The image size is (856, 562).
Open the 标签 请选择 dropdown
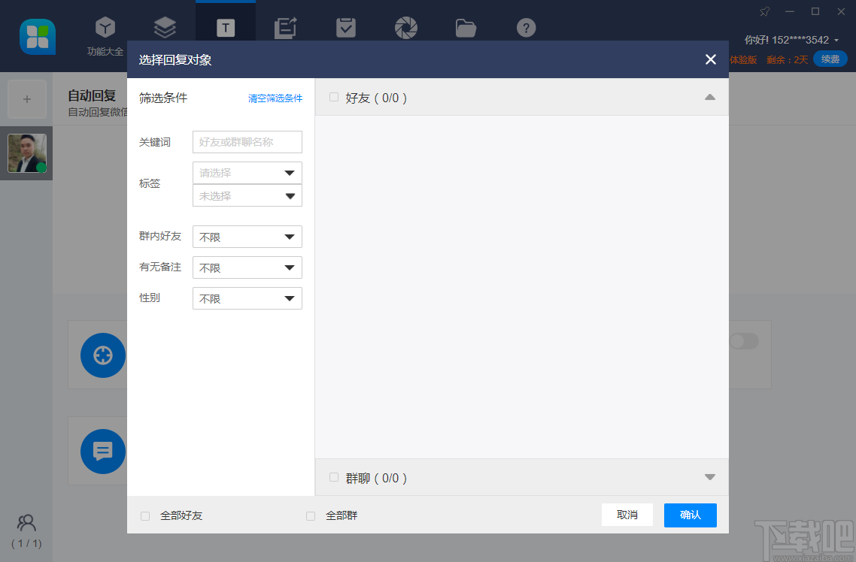click(x=247, y=173)
